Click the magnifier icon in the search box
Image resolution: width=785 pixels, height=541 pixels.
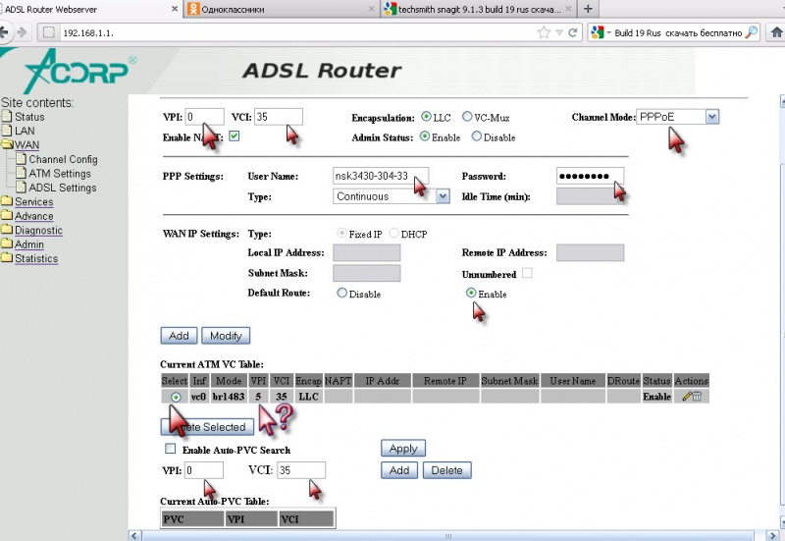pos(752,32)
